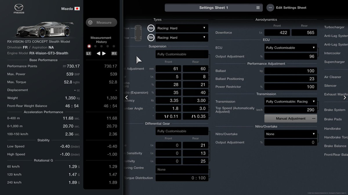This screenshot has height=195, width=348.
Task: Edit ballast positioning value 23
Action: click(x=291, y=79)
